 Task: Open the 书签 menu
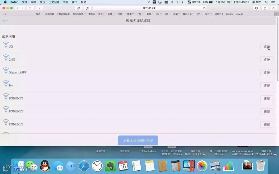66,2
